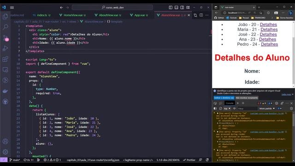This screenshot has width=295, height=166.
Task: Open Detalhes link for João
Action: point(268,24)
